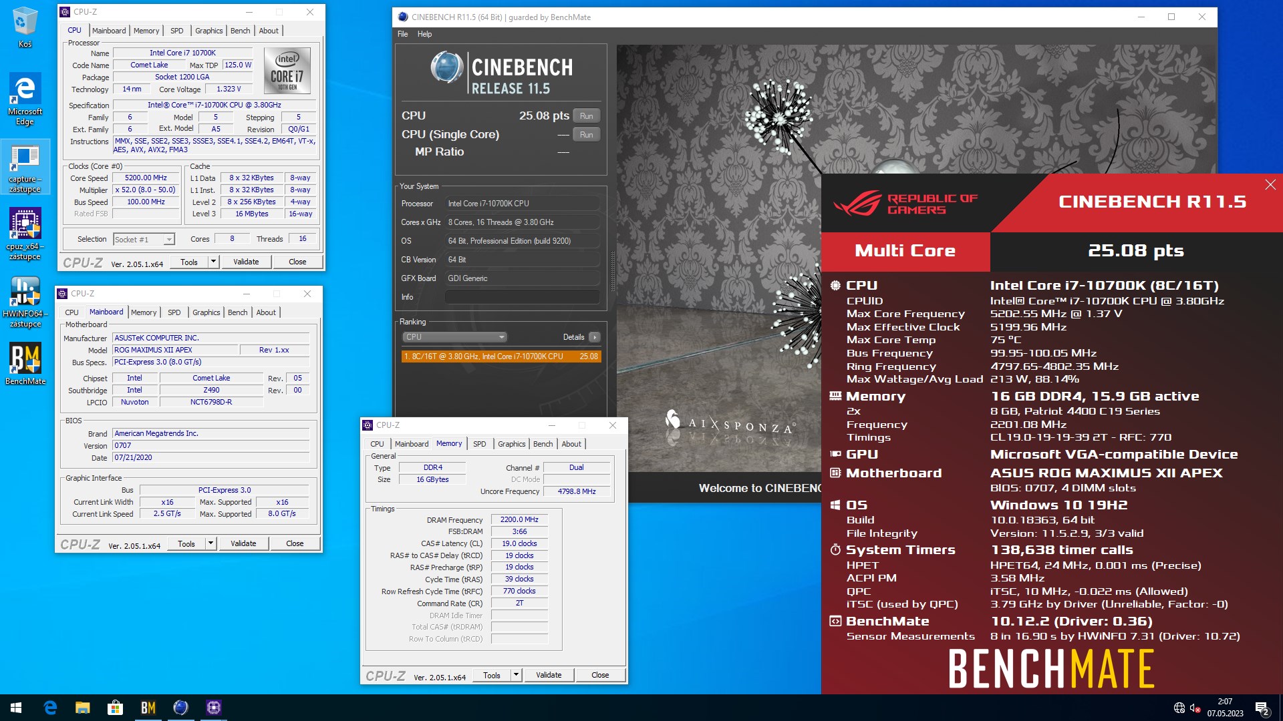
Task: Open BenchMate desktop shortcut
Action: [25, 365]
